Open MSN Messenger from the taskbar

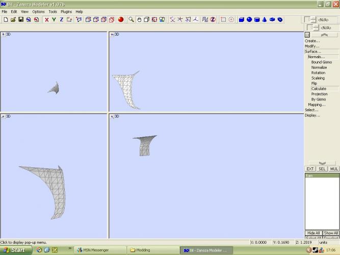[x=97, y=250]
